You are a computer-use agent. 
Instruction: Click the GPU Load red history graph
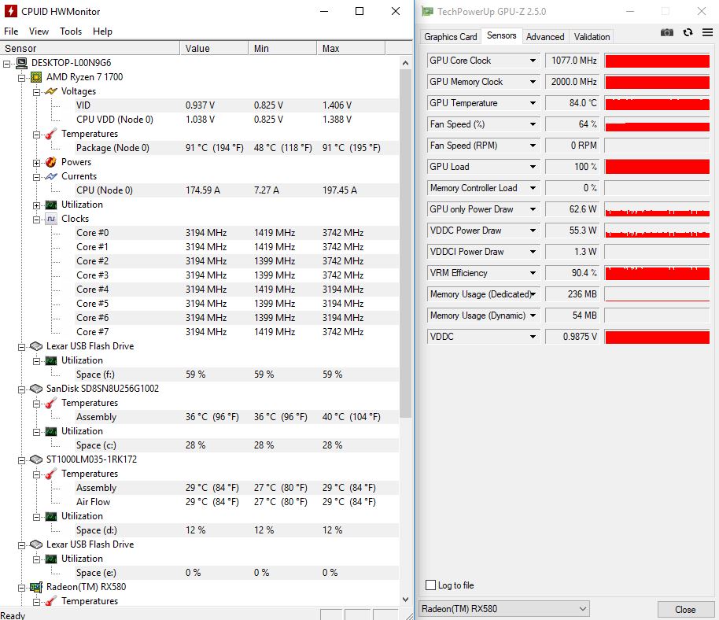tap(657, 167)
